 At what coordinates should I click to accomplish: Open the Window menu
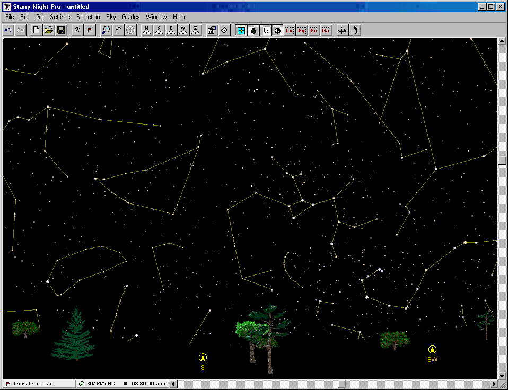pos(156,17)
